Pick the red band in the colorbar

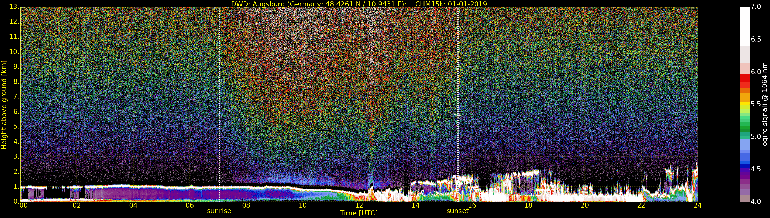coord(745,78)
